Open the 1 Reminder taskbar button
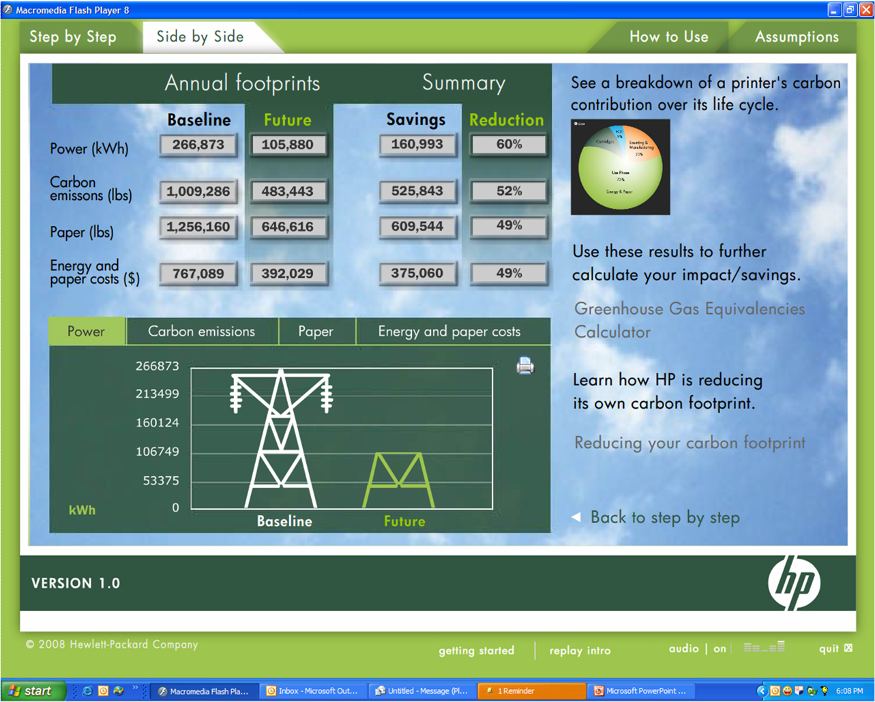This screenshot has height=702, width=875. tap(532, 691)
